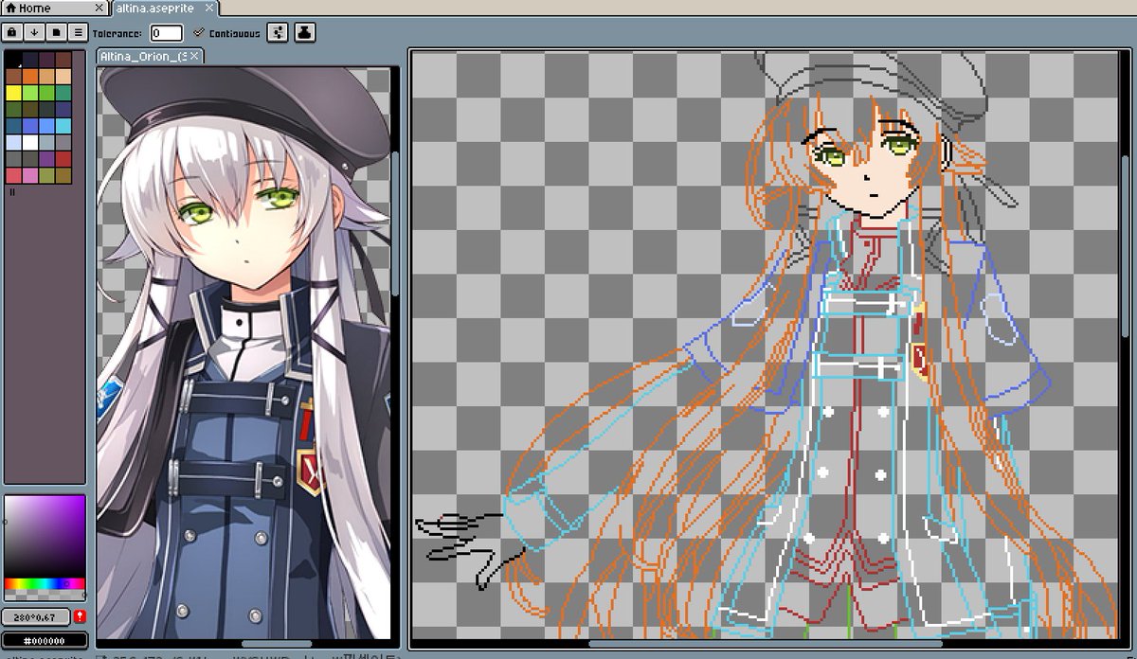Close the Altina_Orion reference tab
1137x659 pixels.
(x=194, y=57)
